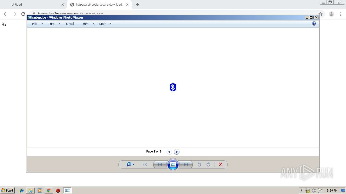Bookmark this page with star icon
The width and height of the screenshot is (346, 194).
coord(321,14)
